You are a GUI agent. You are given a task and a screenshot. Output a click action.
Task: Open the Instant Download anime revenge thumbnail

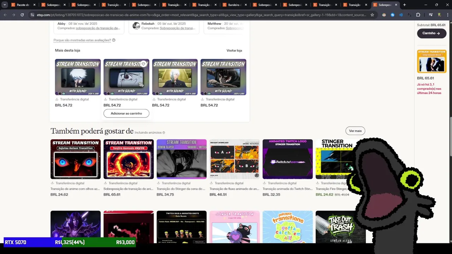[x=234, y=159]
